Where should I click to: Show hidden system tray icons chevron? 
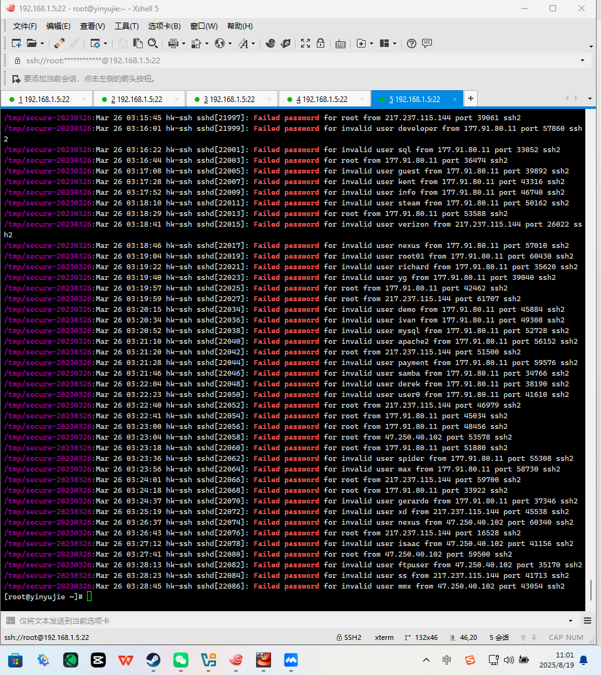point(426,660)
